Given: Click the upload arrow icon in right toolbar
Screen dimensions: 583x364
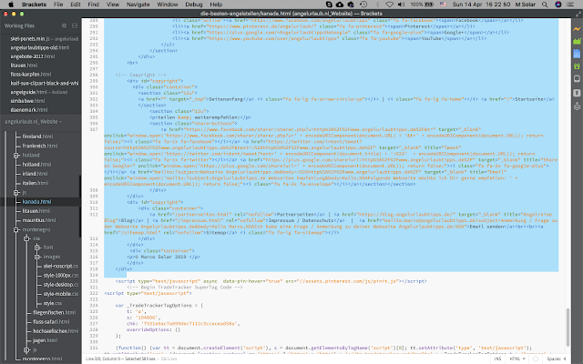Looking at the screenshot, I should point(577,93).
